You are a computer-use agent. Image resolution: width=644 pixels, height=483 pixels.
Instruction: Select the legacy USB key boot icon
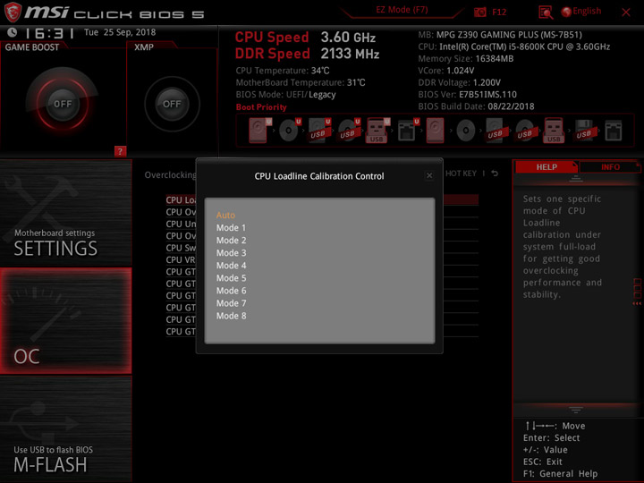coord(554,131)
